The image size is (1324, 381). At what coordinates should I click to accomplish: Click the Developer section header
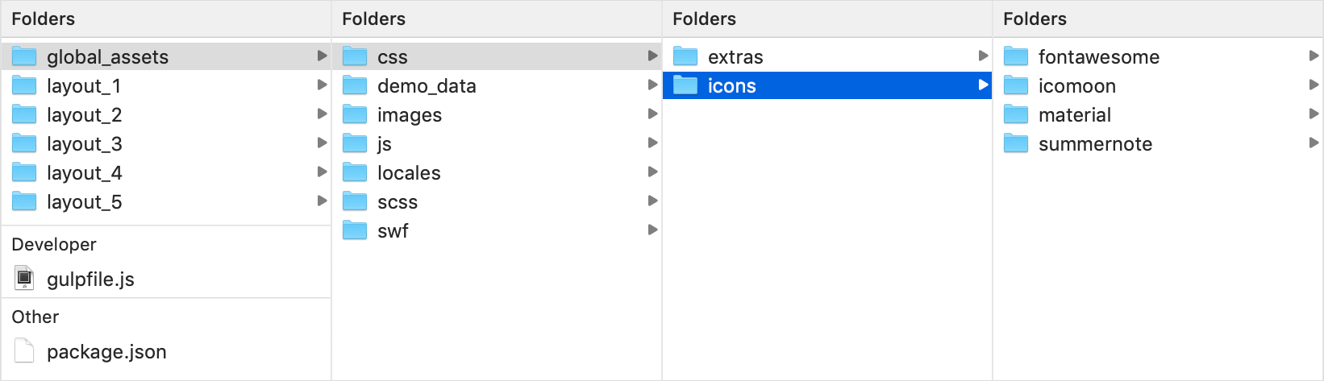coord(54,244)
